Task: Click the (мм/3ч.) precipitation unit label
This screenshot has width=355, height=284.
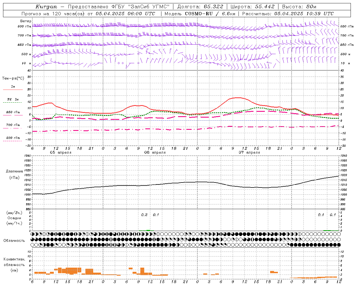Action: (14, 213)
